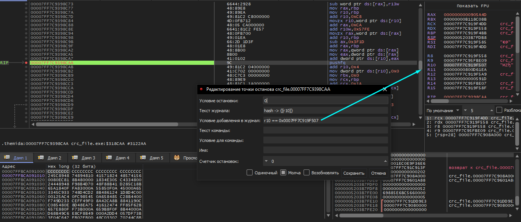Click the Текст журнала input field
This screenshot has width=521, height=222.
[x=326, y=111]
